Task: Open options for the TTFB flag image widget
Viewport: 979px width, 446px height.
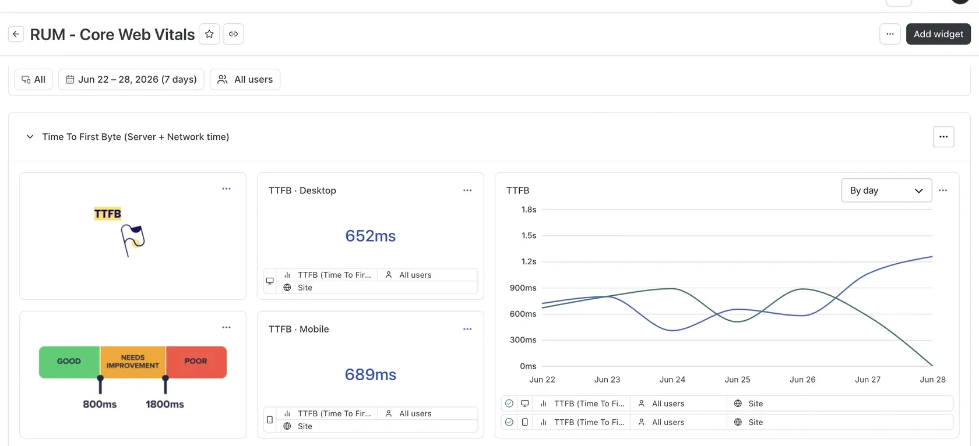Action: (x=226, y=189)
